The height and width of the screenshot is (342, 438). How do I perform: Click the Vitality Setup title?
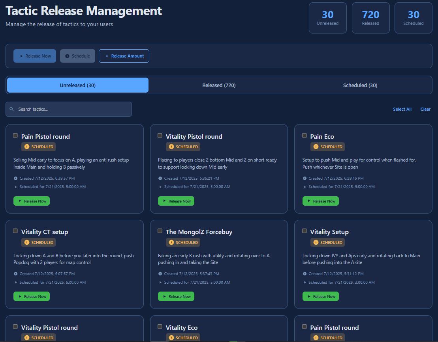329,232
